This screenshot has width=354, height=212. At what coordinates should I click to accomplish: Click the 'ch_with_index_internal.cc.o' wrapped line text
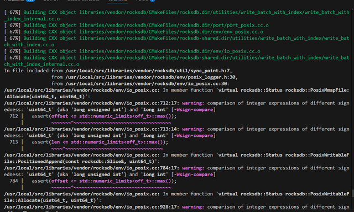pos(41,64)
